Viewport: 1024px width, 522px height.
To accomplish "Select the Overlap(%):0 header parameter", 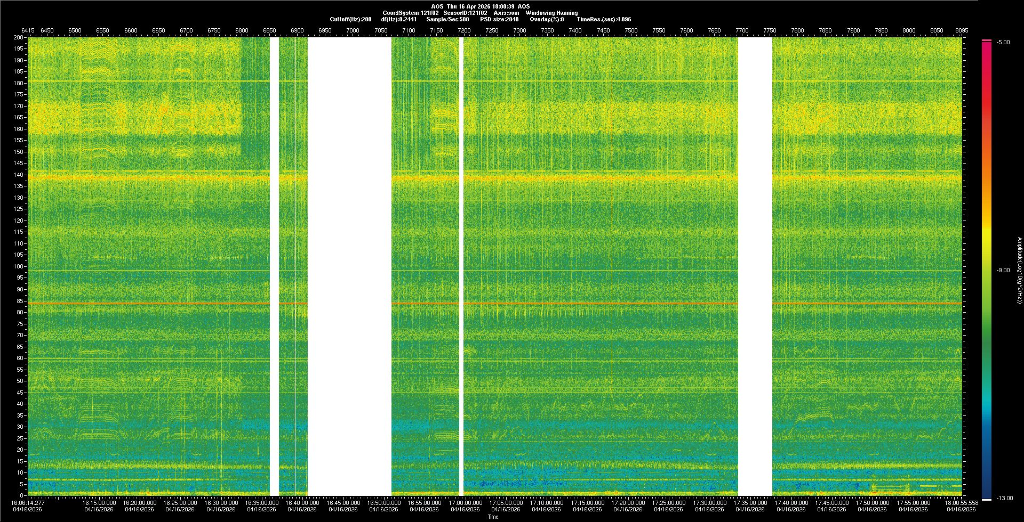I will [547, 19].
